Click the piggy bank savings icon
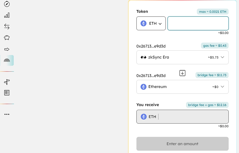Viewport: 239px width, 153px height. 7,38
